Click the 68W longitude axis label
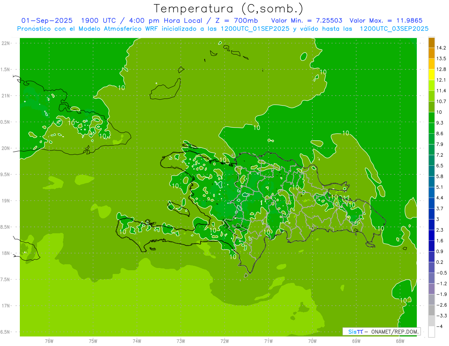Image resolution: width=449 pixels, height=346 pixels. coord(400,341)
